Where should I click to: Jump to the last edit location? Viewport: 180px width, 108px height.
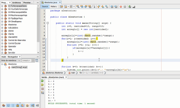tap(61, 7)
